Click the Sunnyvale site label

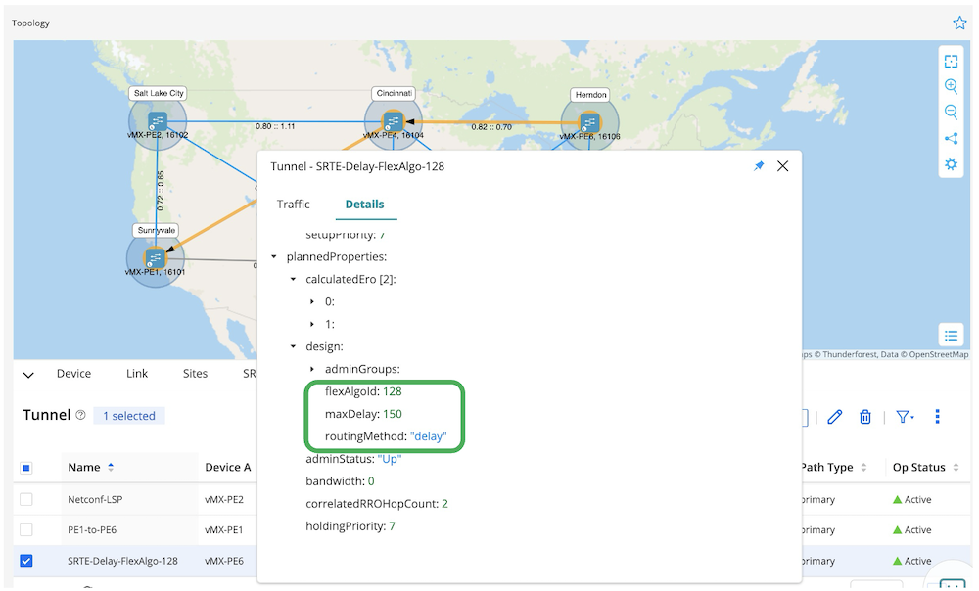[156, 230]
